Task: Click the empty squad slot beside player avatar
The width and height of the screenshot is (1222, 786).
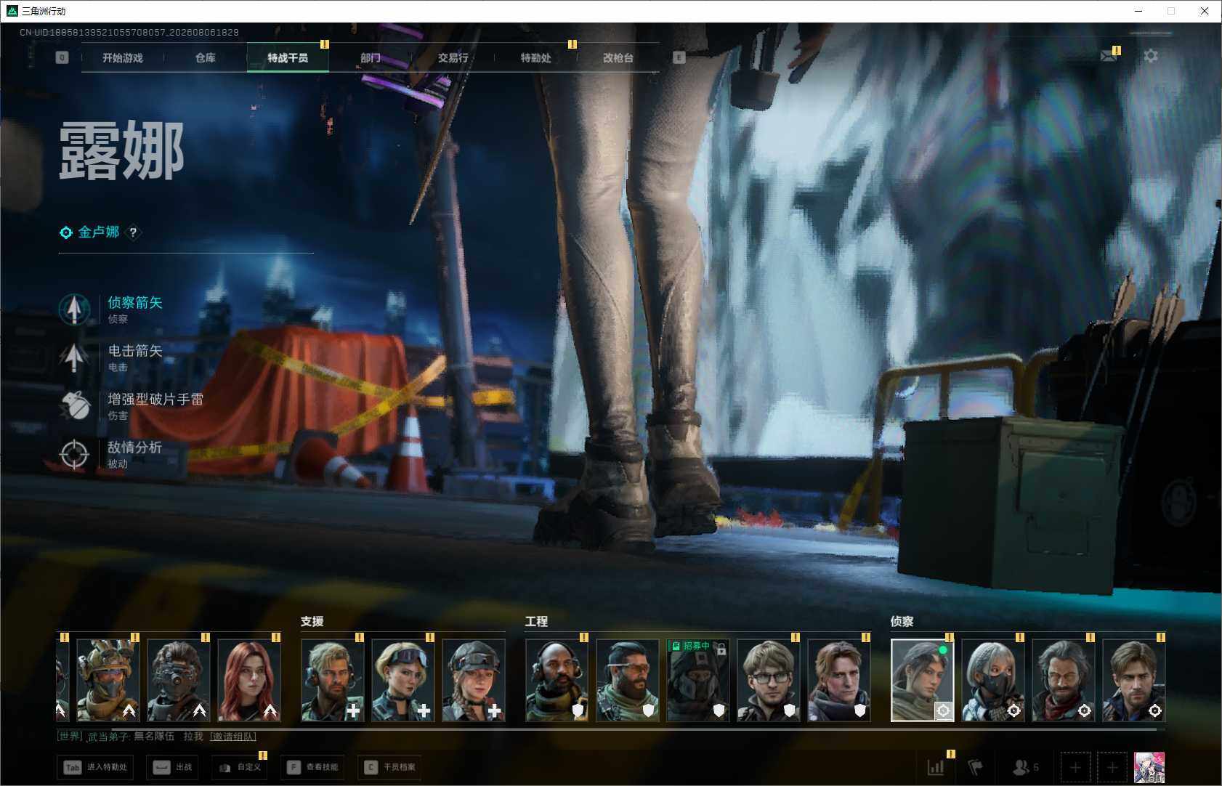Action: coord(1112,767)
